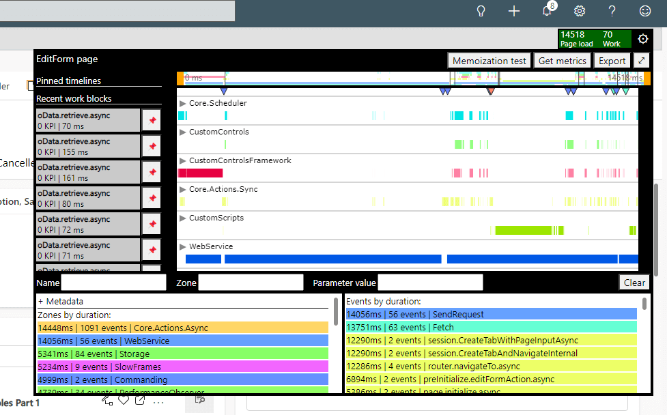The image size is (667, 415).
Task: Open the performance monitor settings gear
Action: (x=642, y=39)
